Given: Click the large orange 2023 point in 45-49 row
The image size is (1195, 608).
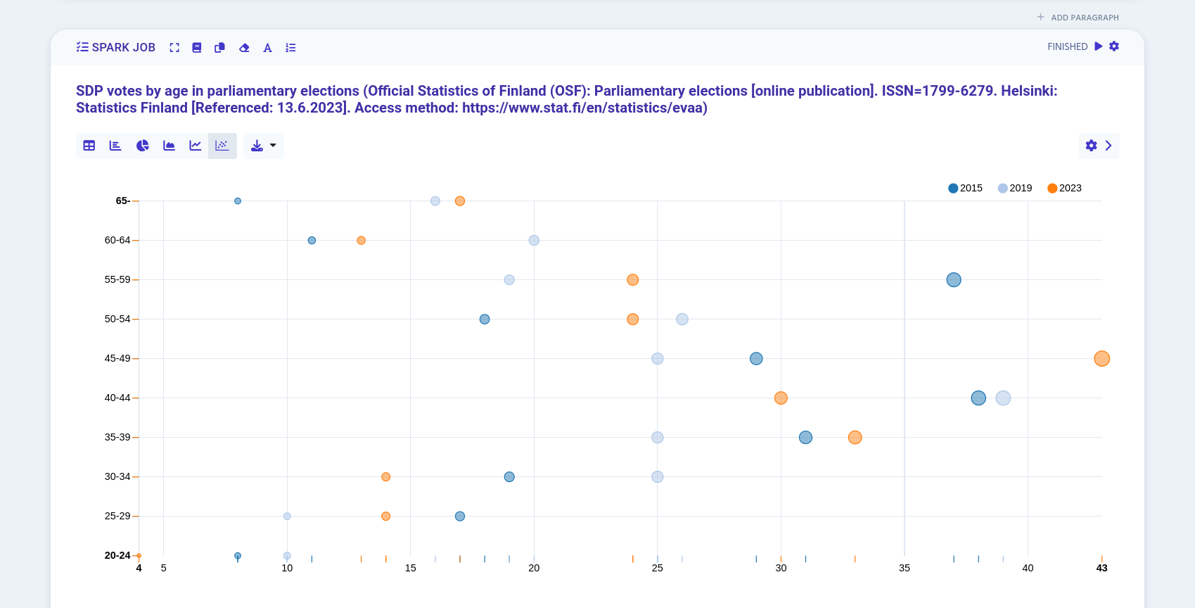Looking at the screenshot, I should tap(1101, 359).
